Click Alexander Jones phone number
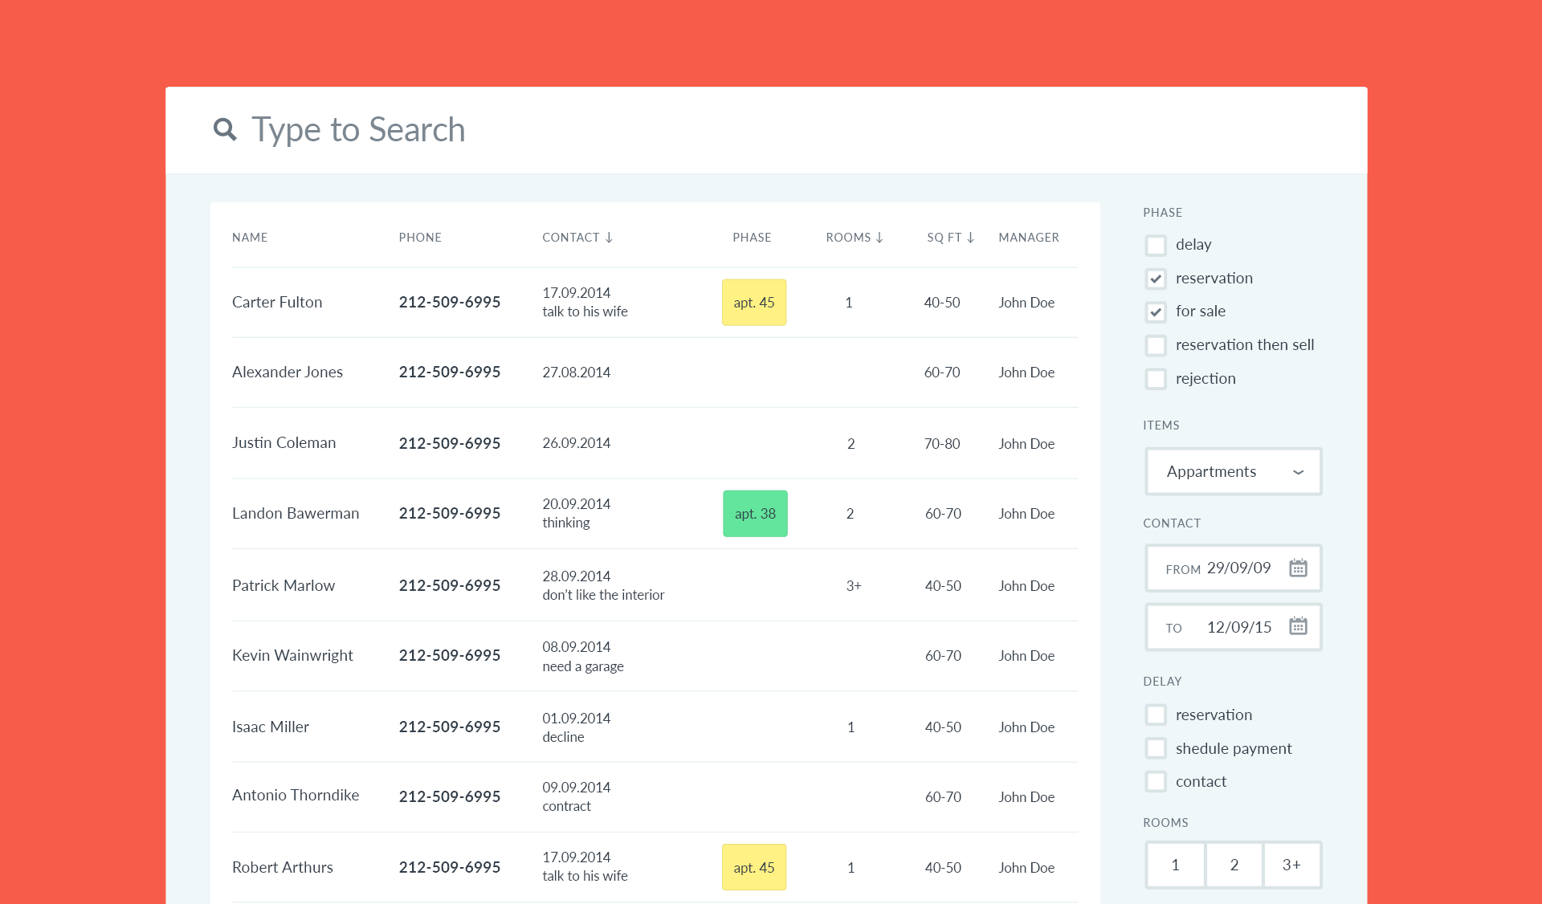The height and width of the screenshot is (904, 1542). coord(450,372)
